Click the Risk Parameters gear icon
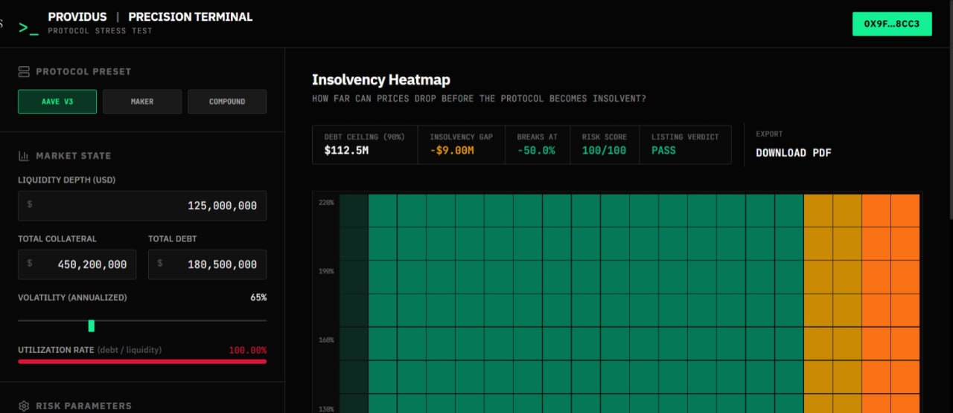Screen dimensions: 953x413 24,406
